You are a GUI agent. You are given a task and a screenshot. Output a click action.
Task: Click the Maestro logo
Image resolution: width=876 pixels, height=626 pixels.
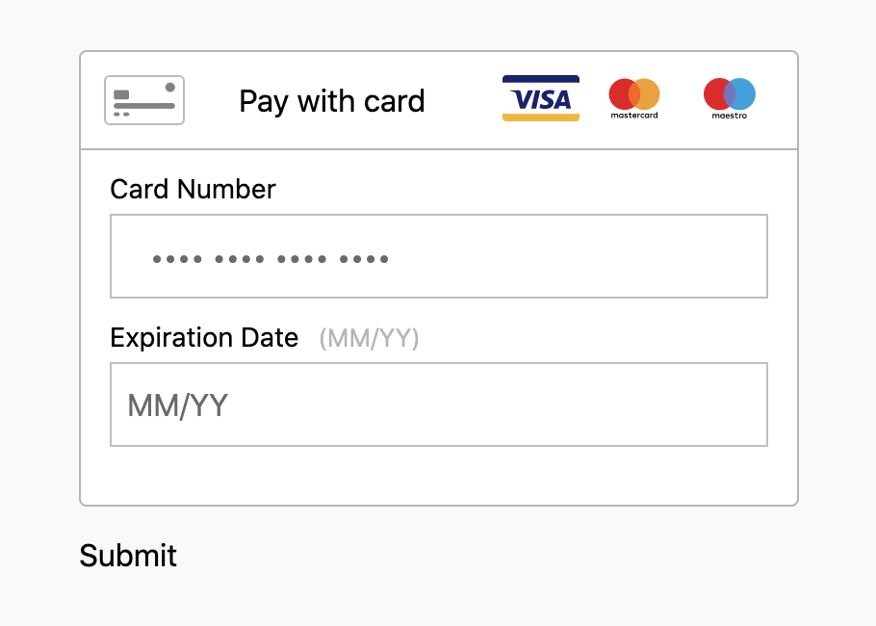730,98
